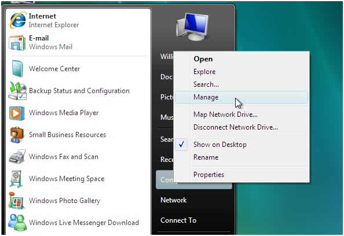344x236 pixels.
Task: Open the Windows Photo Gallery icon
Action: click(x=16, y=201)
